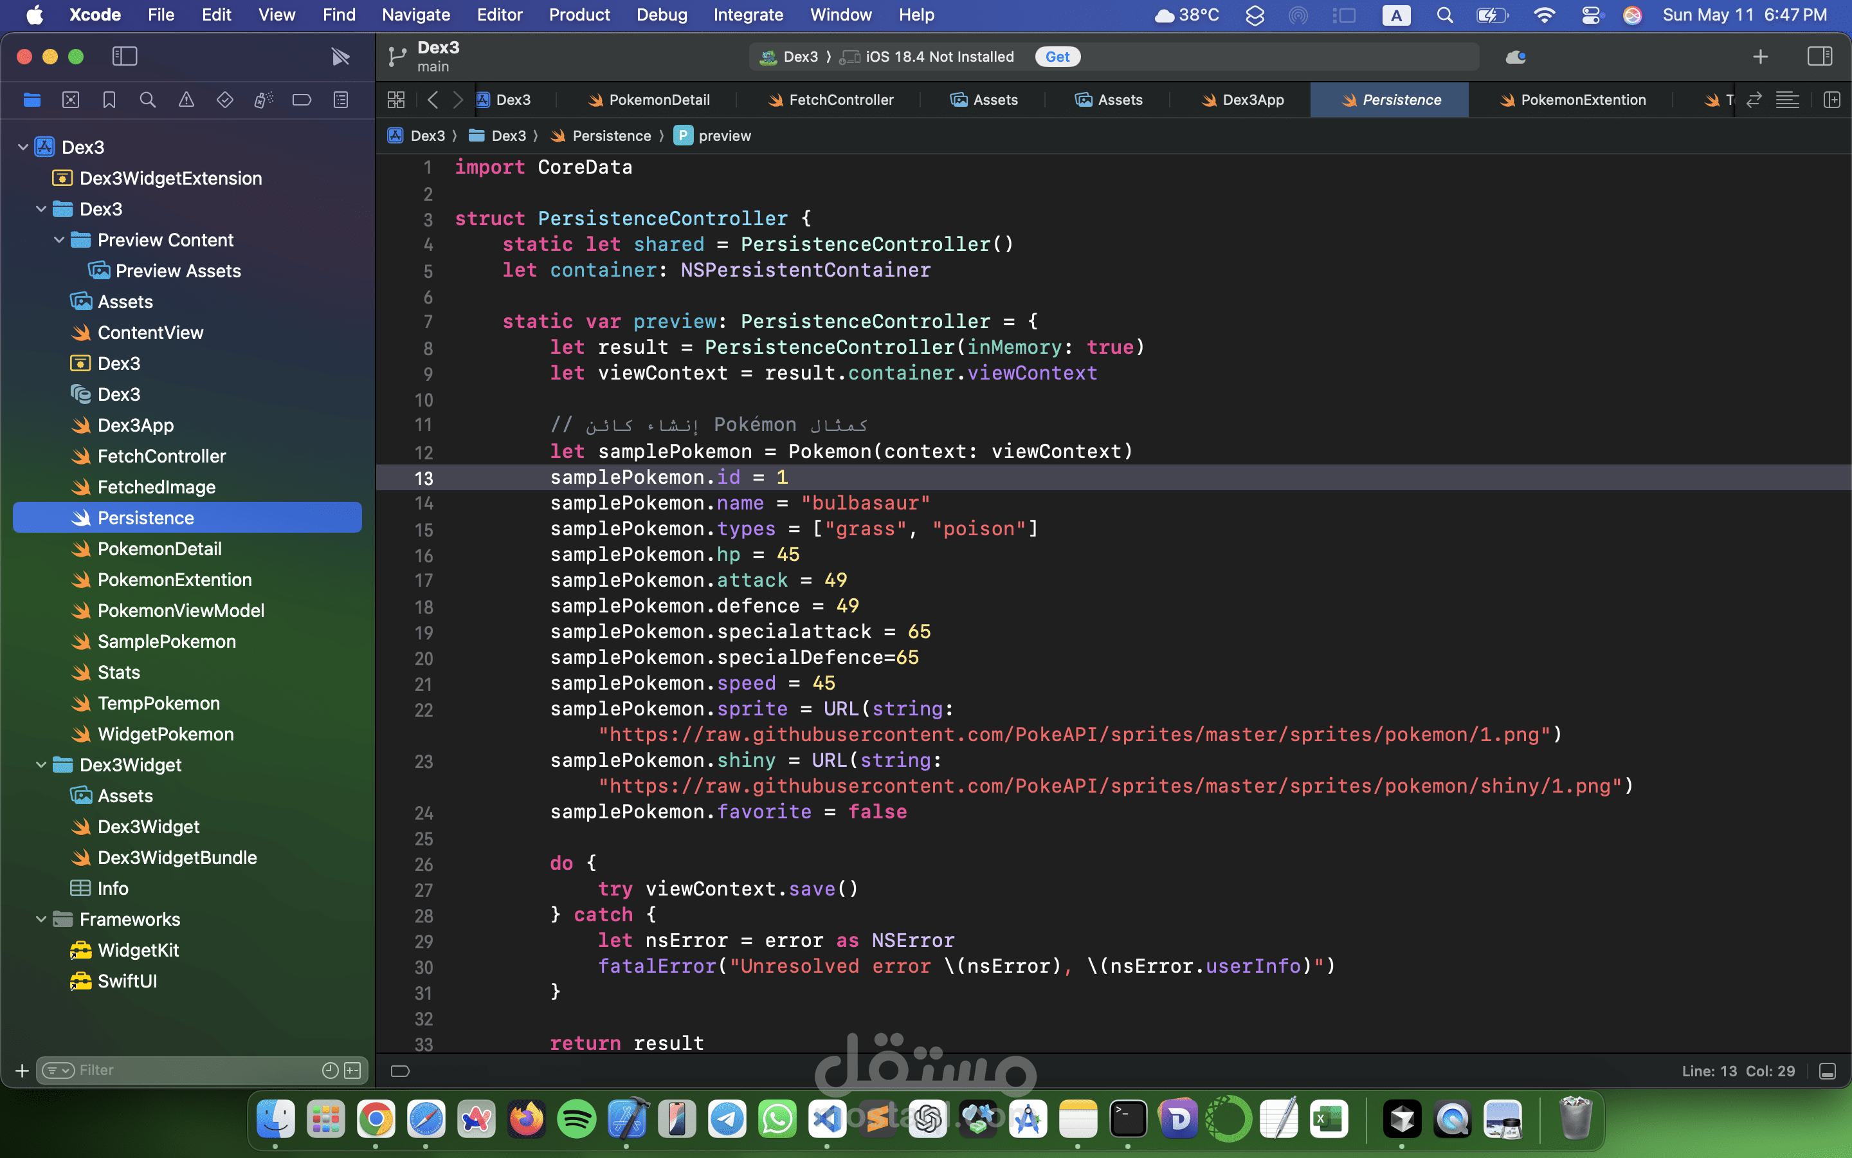Open the related items grid menu

[x=395, y=100]
